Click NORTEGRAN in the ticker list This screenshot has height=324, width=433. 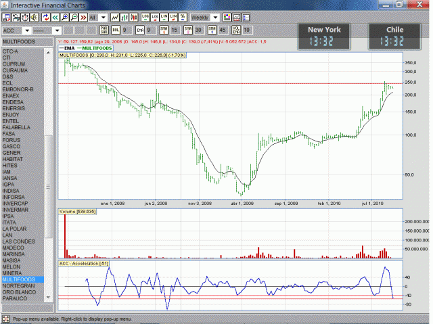point(18,285)
